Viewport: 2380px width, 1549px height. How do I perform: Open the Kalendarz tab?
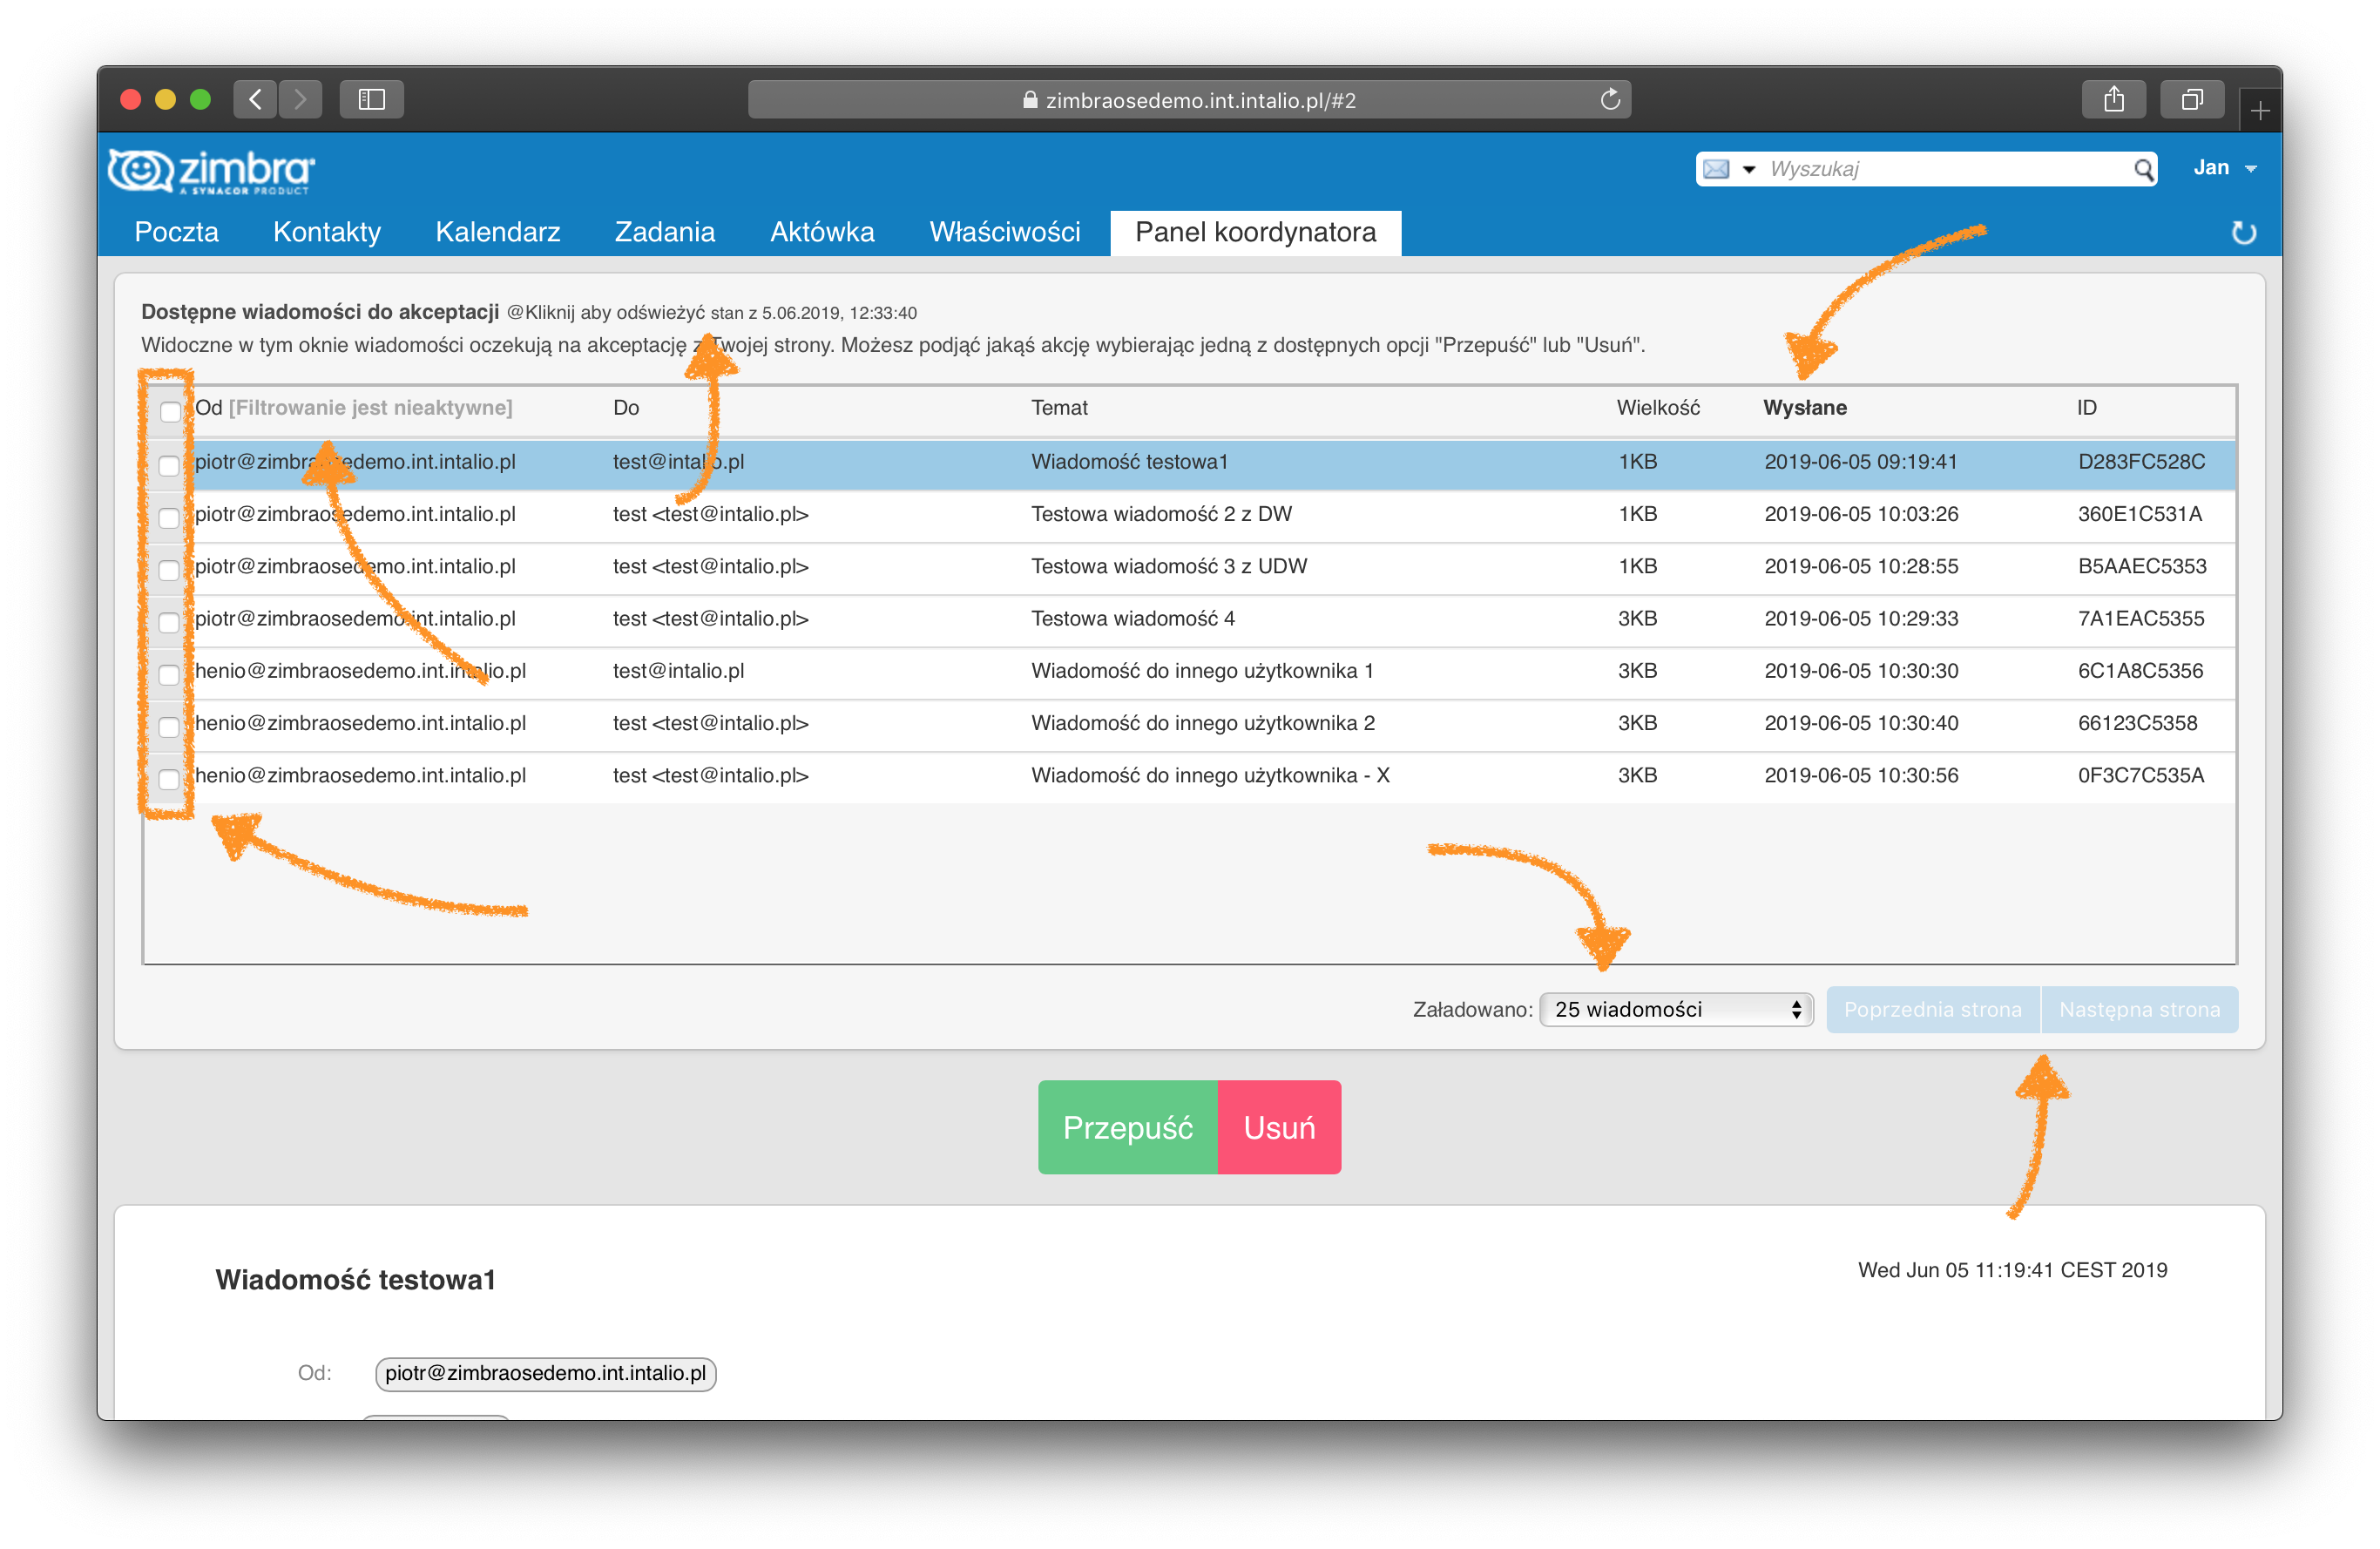pyautogui.click(x=497, y=232)
